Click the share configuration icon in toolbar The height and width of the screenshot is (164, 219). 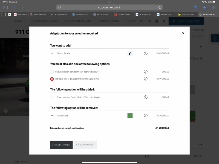[142, 21]
